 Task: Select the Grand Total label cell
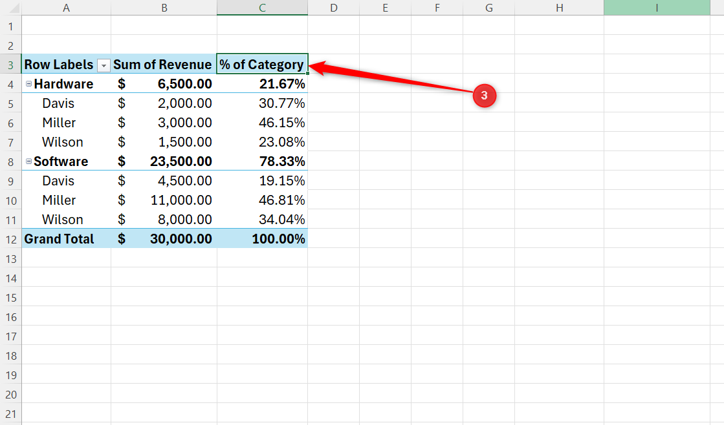(x=67, y=239)
